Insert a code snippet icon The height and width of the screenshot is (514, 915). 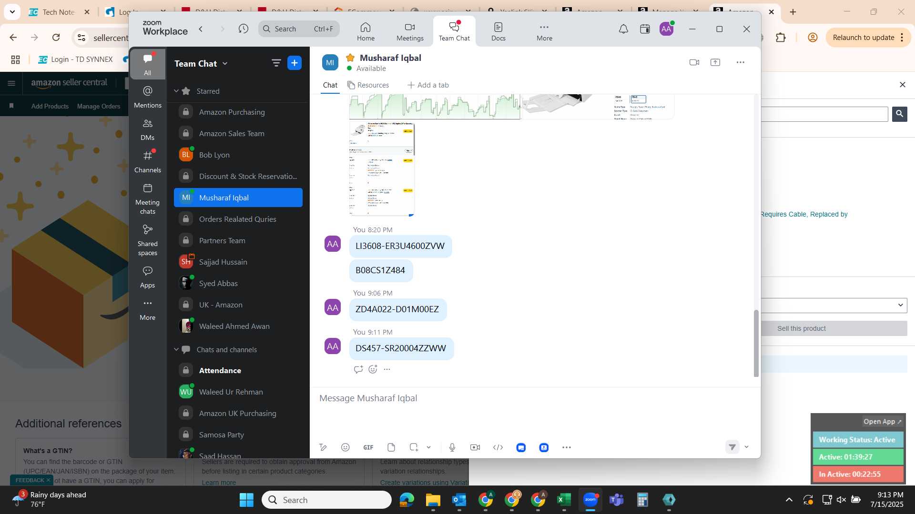pyautogui.click(x=498, y=447)
